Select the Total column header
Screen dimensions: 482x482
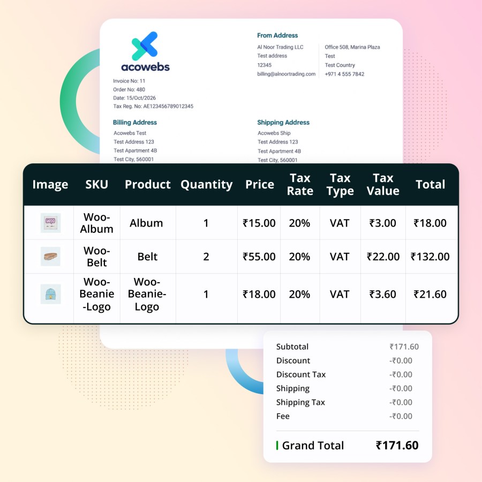tap(431, 184)
